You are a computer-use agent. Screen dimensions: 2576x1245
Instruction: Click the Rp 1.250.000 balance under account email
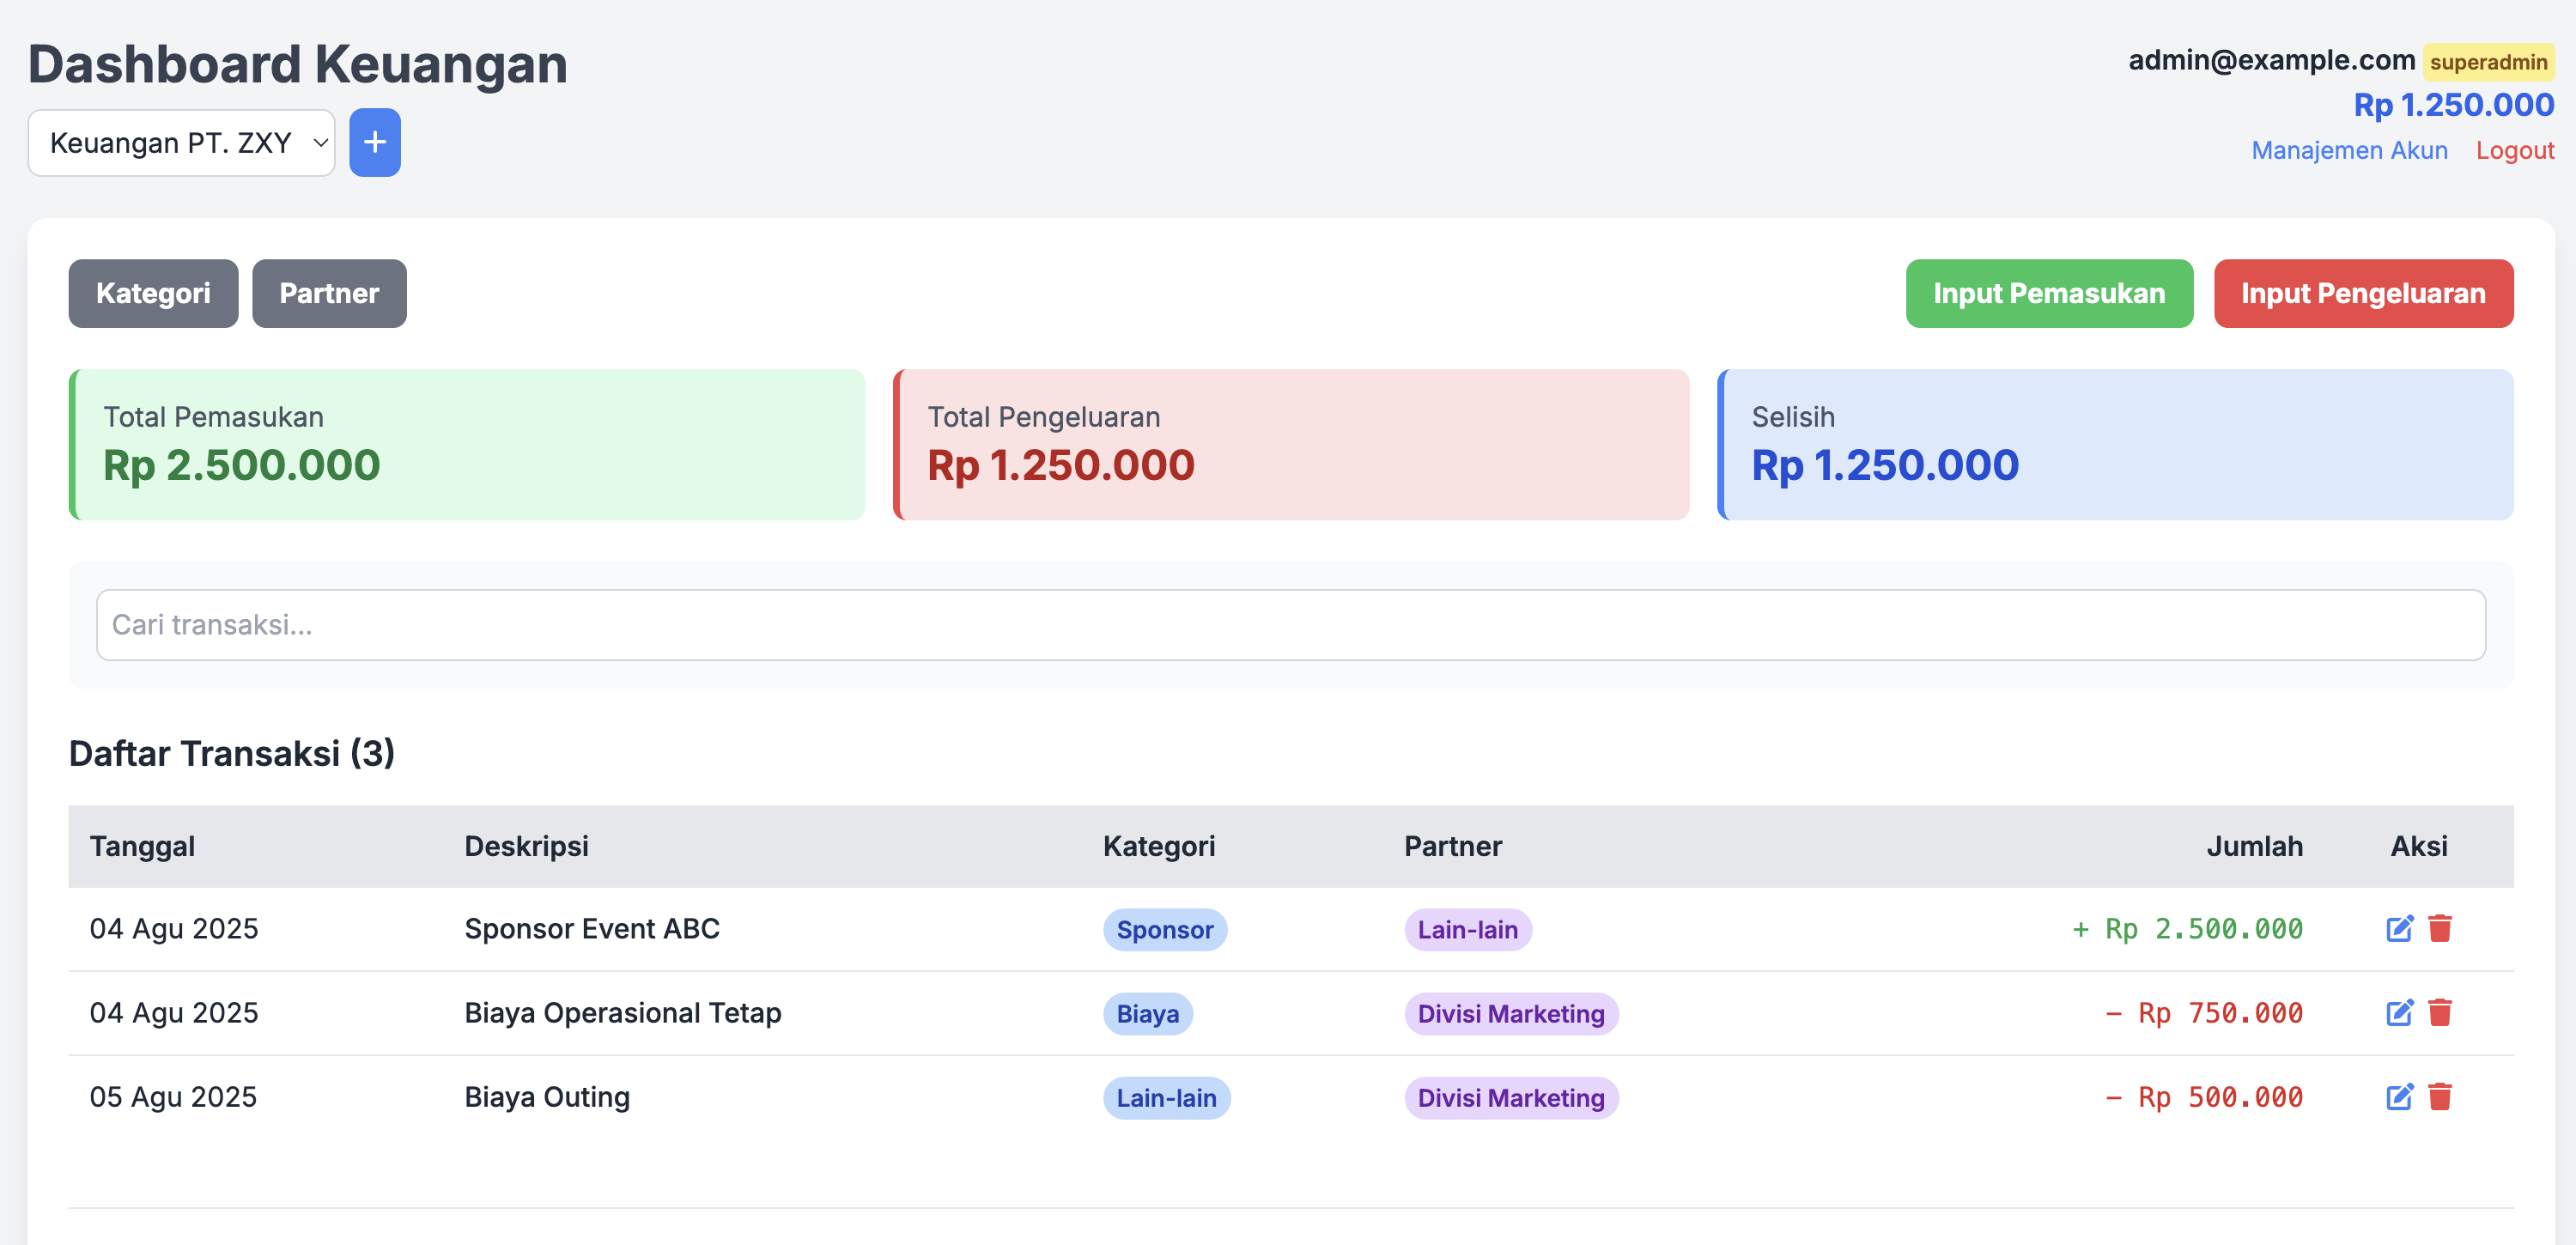[x=2453, y=105]
